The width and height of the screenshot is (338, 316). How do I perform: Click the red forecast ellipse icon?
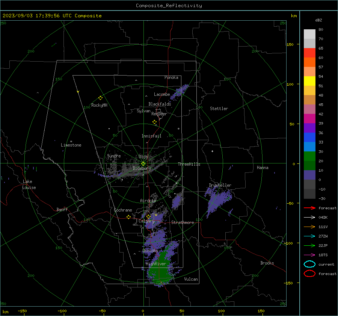[309, 274]
